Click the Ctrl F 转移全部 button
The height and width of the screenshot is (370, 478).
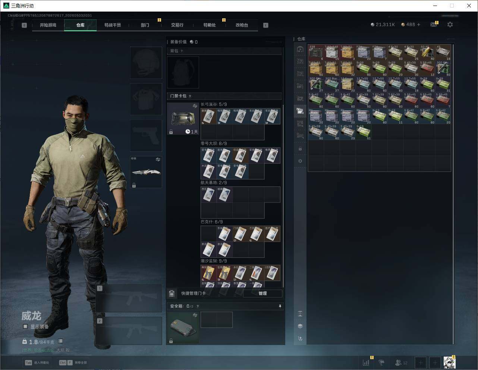(x=73, y=363)
